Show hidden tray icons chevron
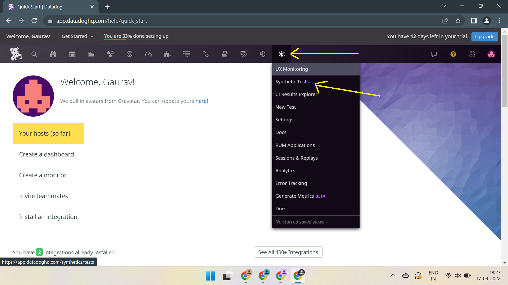The width and height of the screenshot is (508, 285). click(393, 275)
